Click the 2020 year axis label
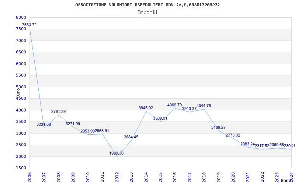Viewport: 295px width, 184px height. point(233,177)
